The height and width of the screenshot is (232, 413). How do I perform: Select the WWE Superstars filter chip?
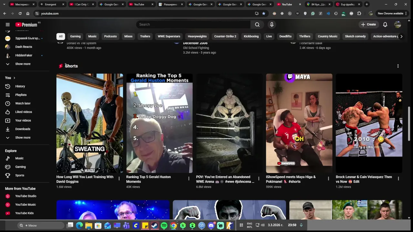point(169,36)
